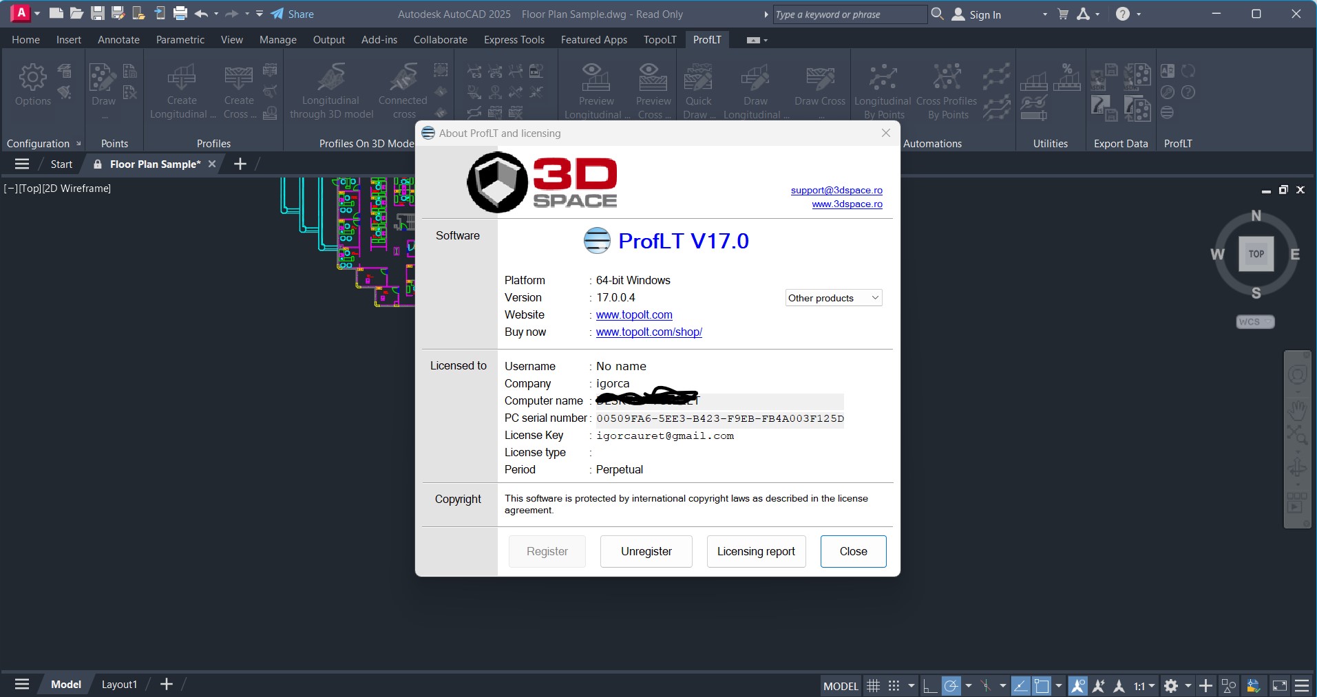
Task: Click Cross Profiles By Points tool
Action: click(947, 92)
